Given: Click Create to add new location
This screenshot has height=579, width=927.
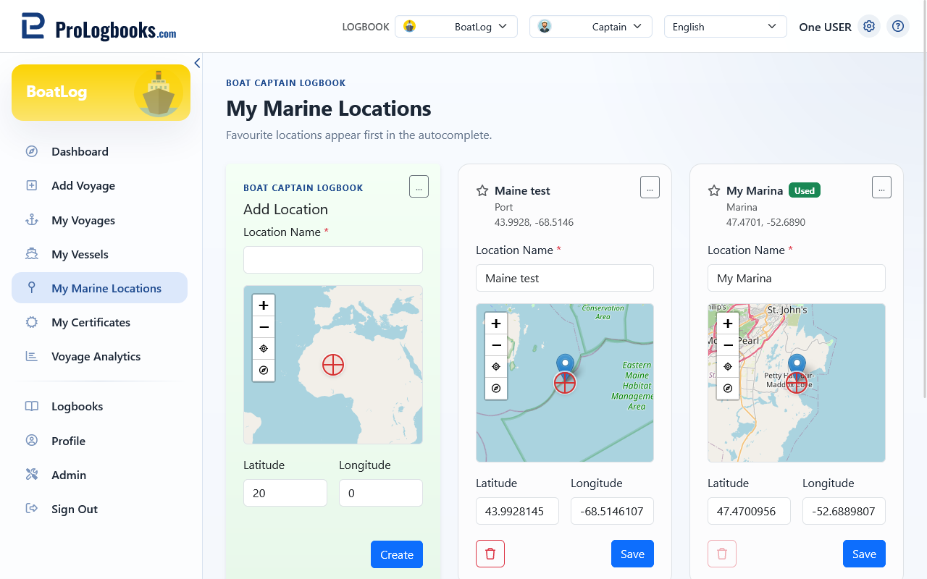Looking at the screenshot, I should point(397,554).
